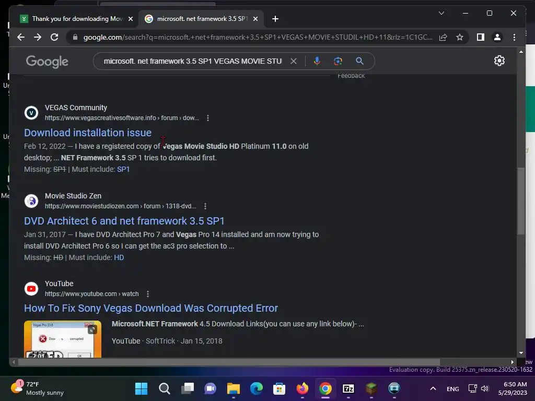Open weather widget showing 72°F

[x=37, y=388]
